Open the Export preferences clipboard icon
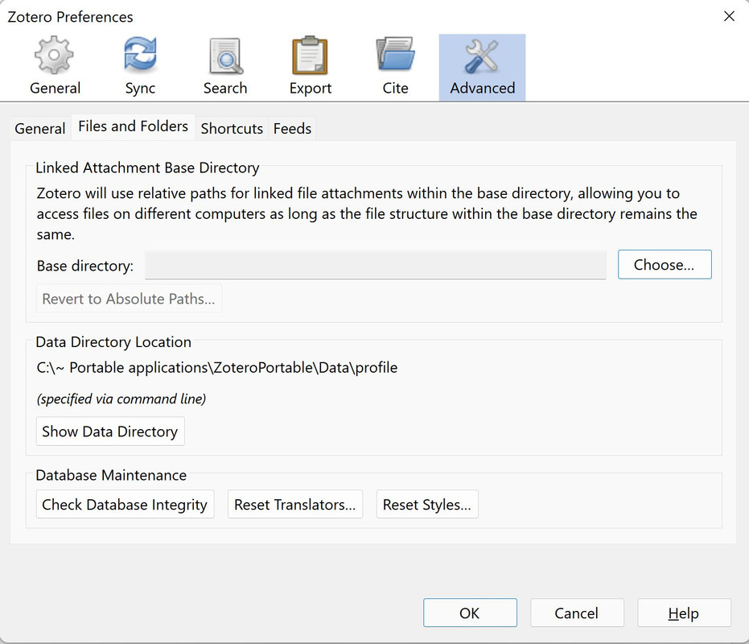This screenshot has width=749, height=644. (310, 55)
